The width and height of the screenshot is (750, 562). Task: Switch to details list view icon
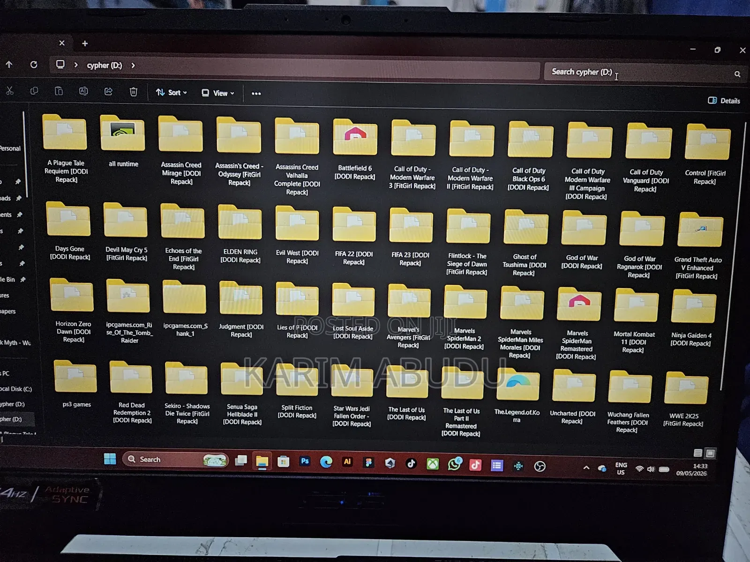coord(697,453)
